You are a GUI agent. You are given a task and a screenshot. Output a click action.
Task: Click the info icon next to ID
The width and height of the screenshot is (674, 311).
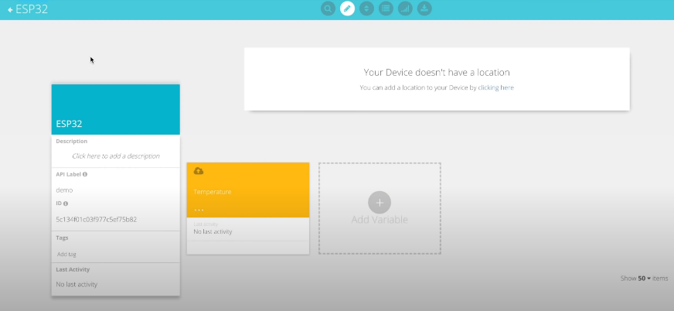point(66,203)
